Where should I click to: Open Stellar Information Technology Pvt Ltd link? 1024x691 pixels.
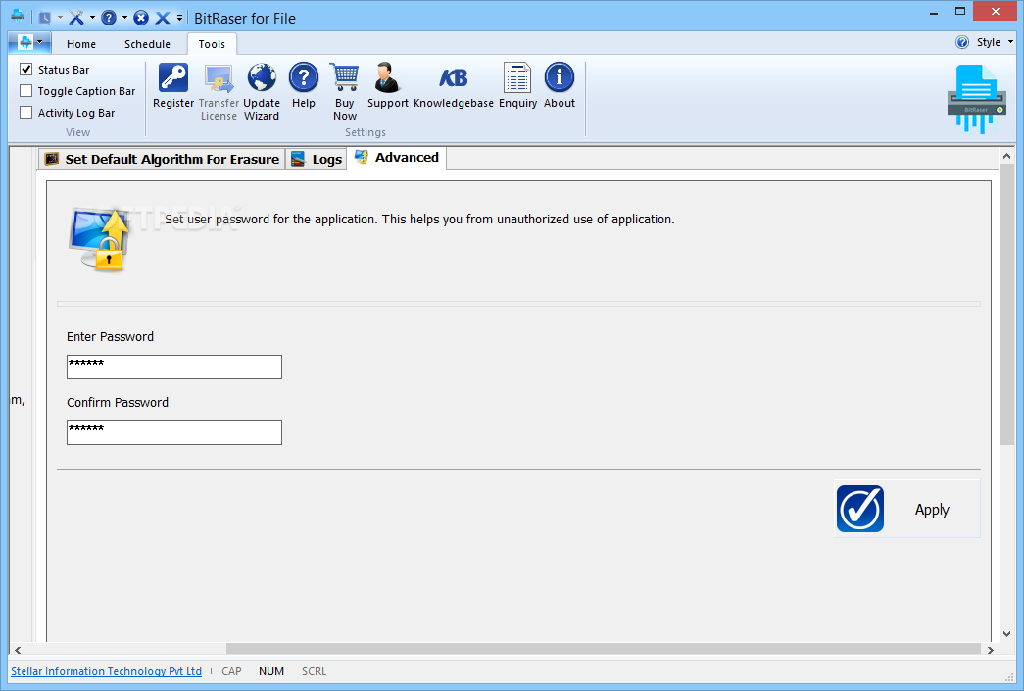pyautogui.click(x=107, y=671)
